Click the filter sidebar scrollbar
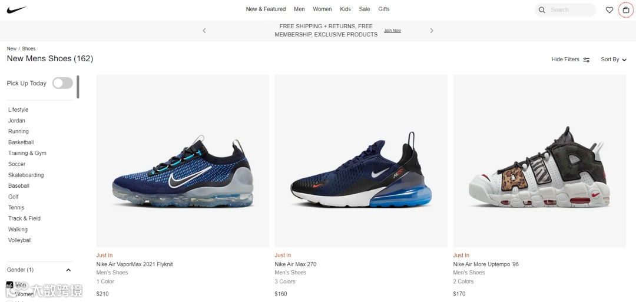 78,87
